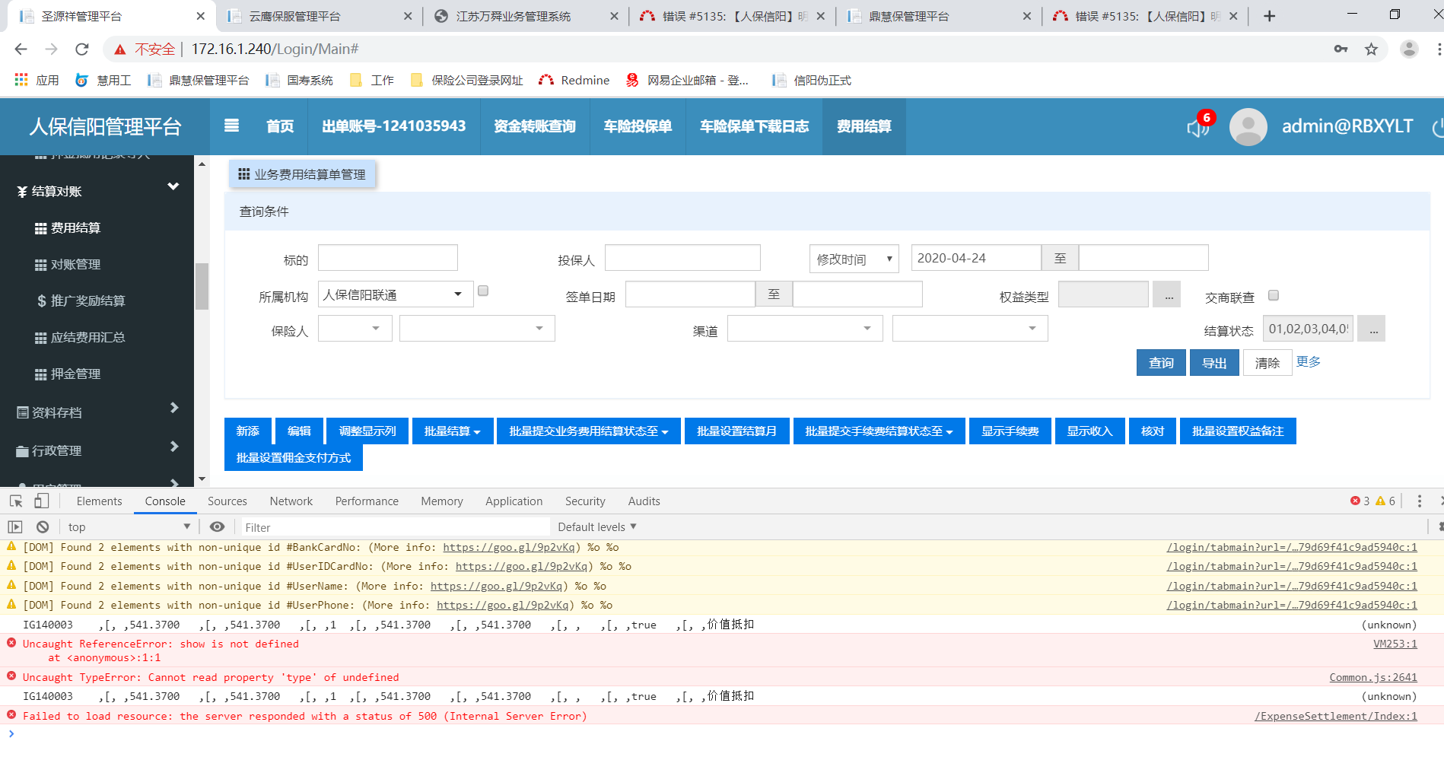Click the hamburger menu icon in header
Screen dimensions: 1444x757
[232, 126]
